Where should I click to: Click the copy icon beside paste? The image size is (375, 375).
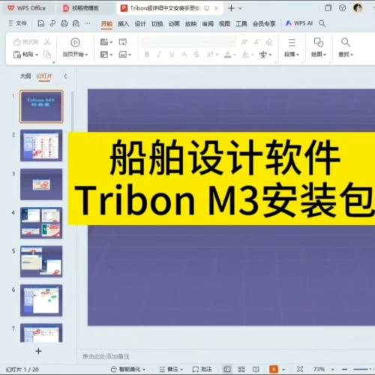pyautogui.click(x=47, y=54)
